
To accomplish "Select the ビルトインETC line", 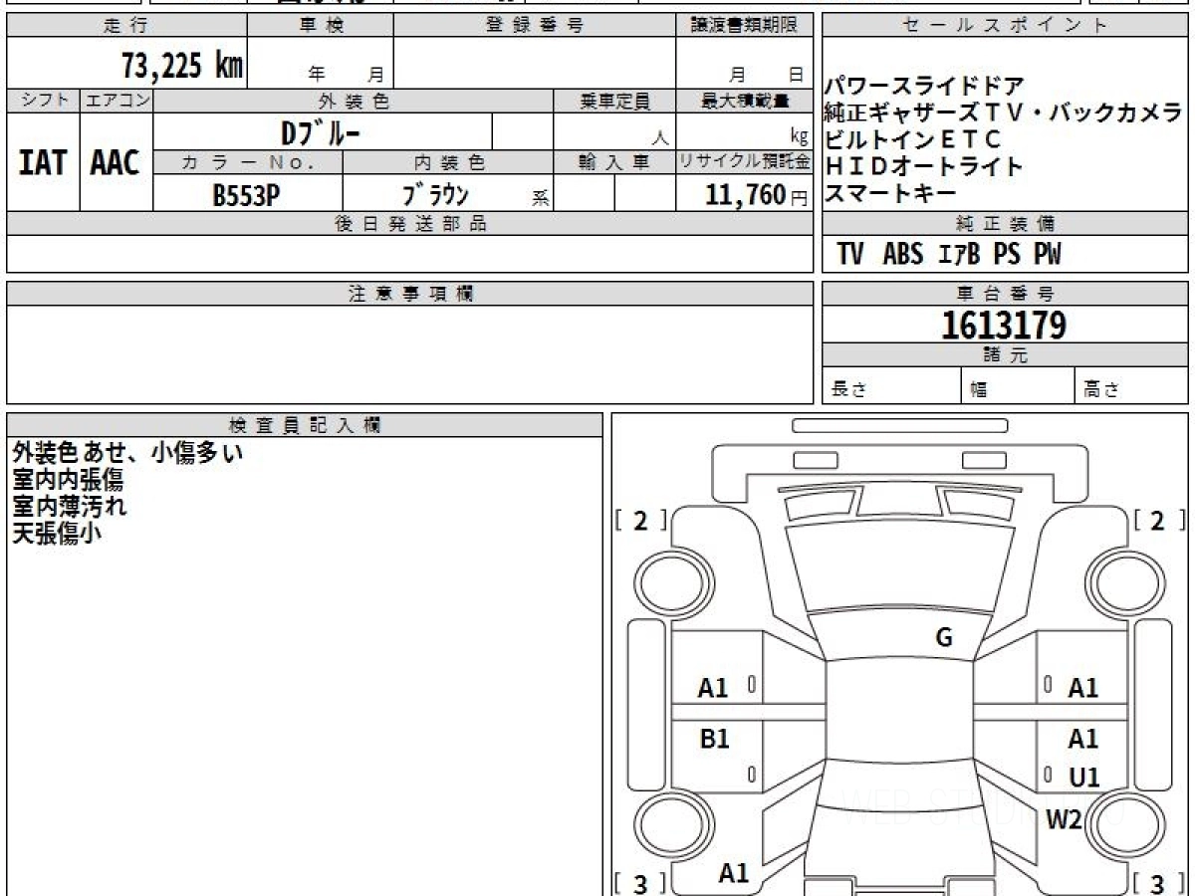I will coord(912,139).
